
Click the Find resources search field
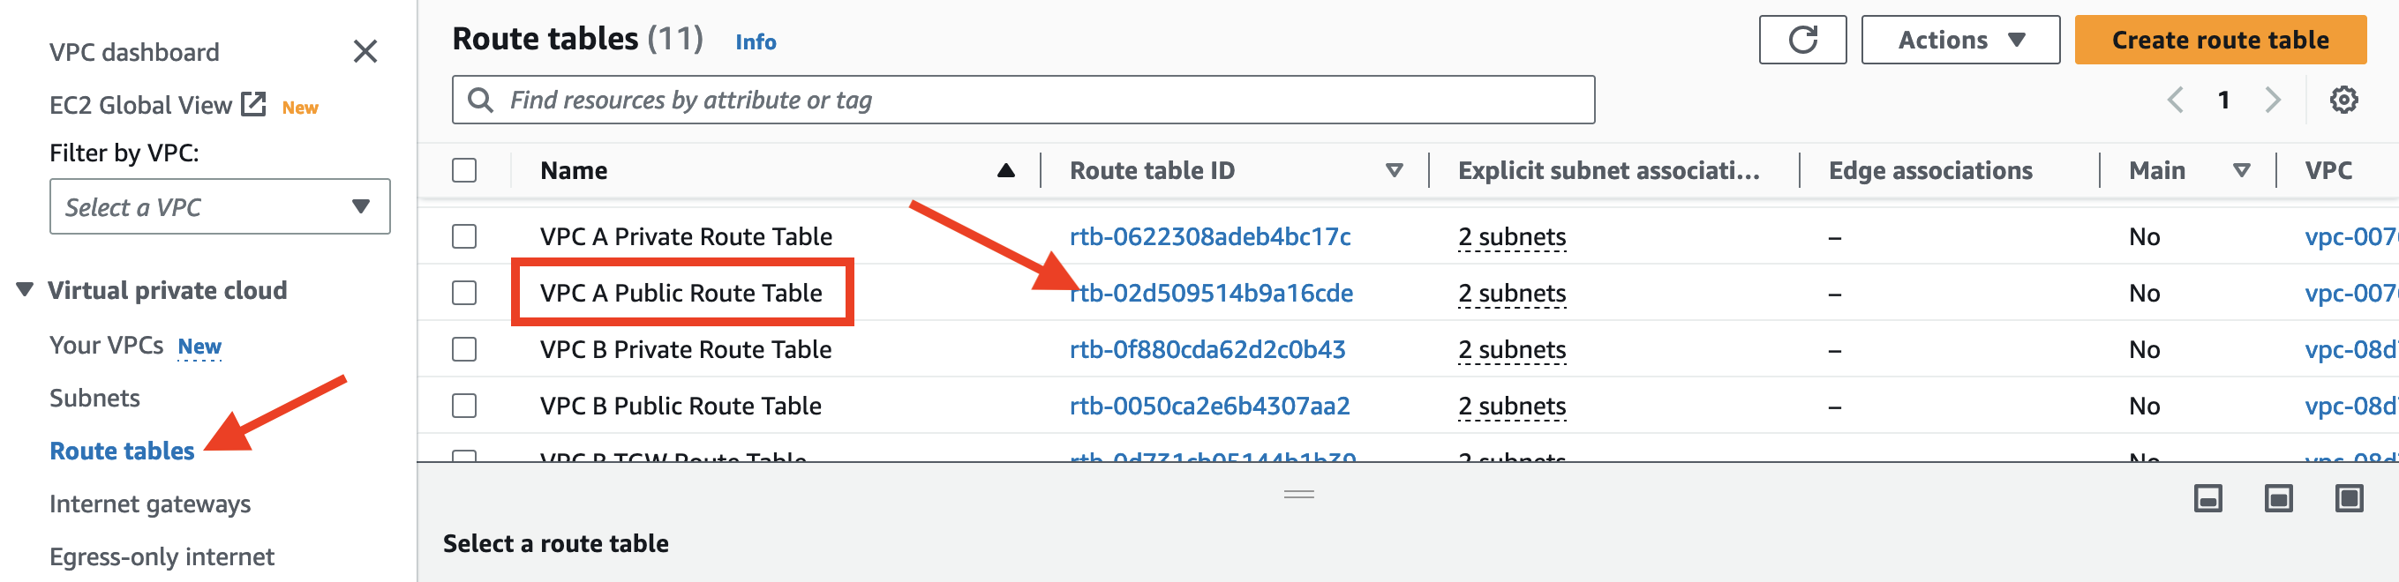pos(1023,100)
